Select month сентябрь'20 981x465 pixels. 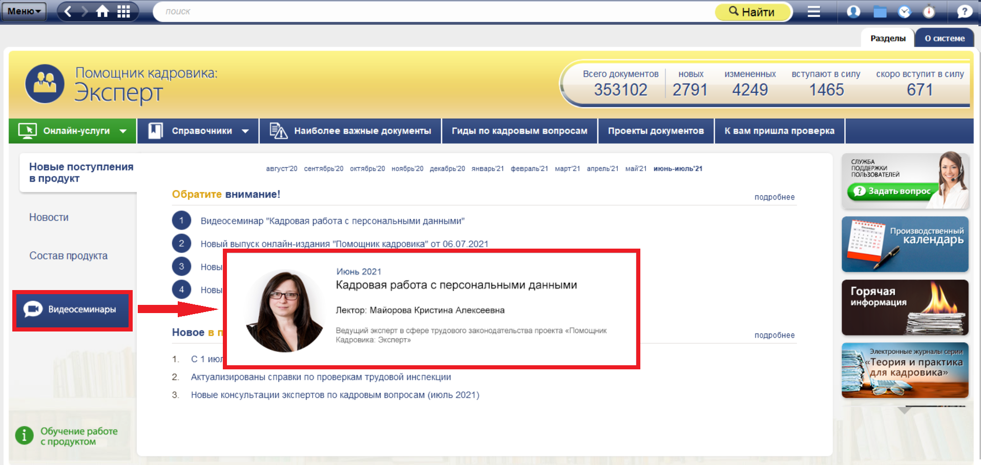pos(324,169)
